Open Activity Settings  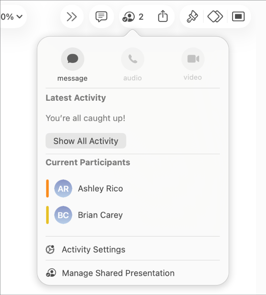tap(93, 249)
